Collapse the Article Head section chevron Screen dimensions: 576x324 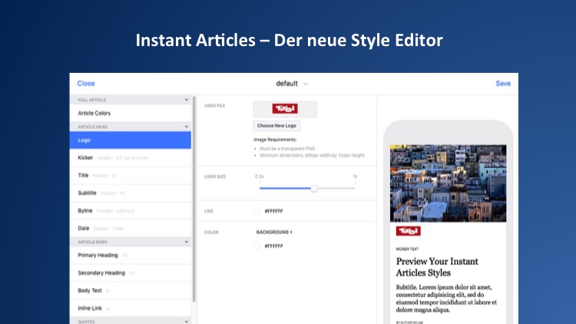(x=186, y=126)
